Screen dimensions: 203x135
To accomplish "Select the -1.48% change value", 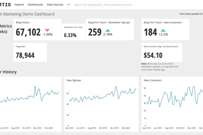I will click(x=47, y=34).
